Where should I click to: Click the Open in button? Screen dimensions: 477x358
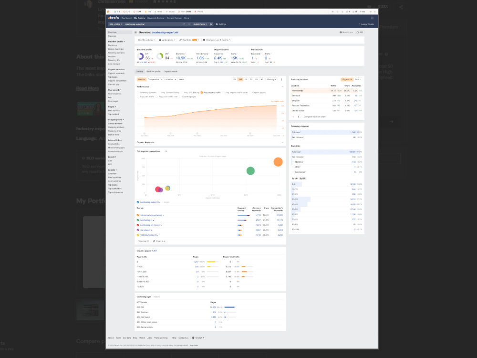click(x=159, y=241)
